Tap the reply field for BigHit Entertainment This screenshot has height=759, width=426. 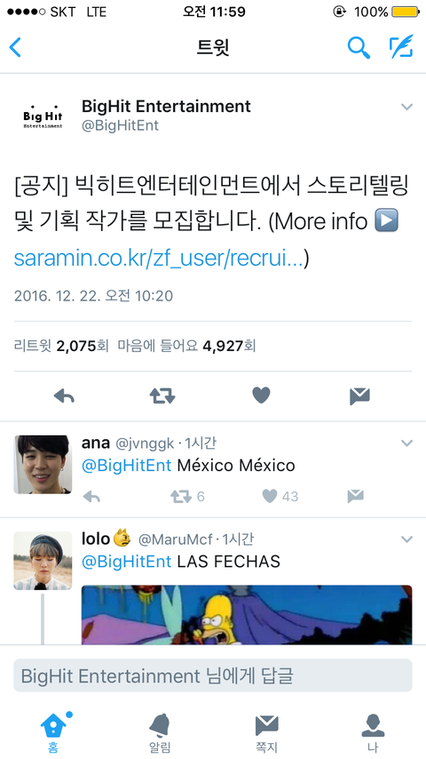tap(213, 675)
